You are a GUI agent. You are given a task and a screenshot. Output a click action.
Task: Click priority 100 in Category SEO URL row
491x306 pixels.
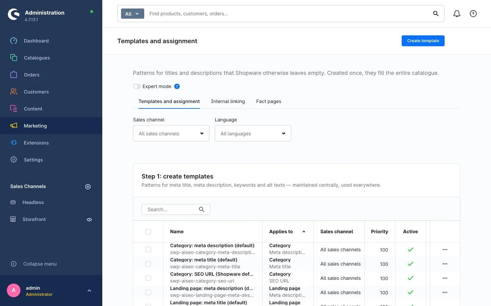tap(384, 278)
